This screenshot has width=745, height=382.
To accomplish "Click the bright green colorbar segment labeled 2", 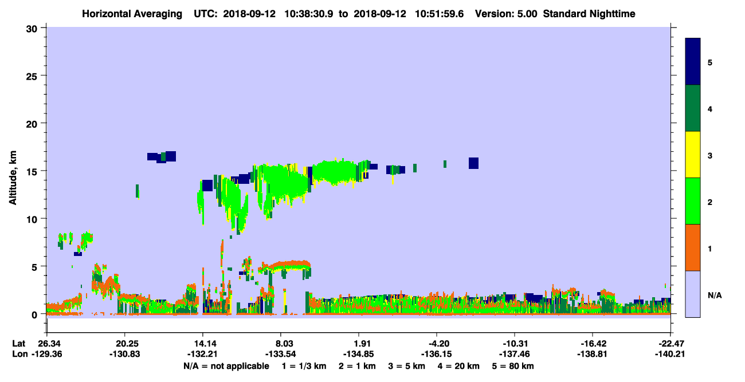I will click(693, 201).
